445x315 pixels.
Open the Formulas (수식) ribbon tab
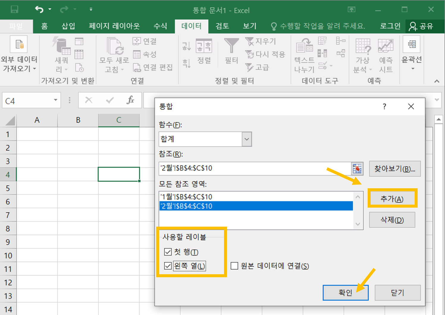pyautogui.click(x=160, y=26)
